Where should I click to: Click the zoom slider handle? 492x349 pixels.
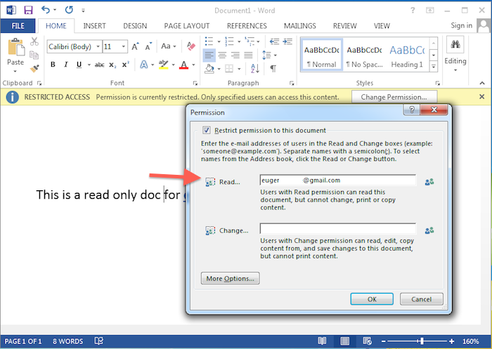coord(422,341)
